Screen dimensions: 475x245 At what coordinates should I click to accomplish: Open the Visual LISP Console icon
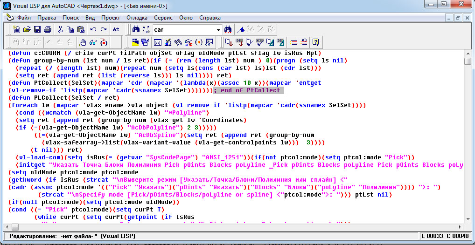point(158,42)
